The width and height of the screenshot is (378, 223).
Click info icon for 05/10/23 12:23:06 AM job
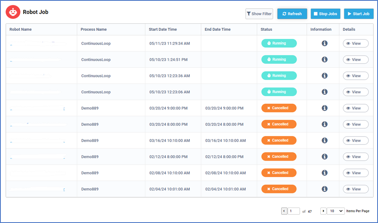[x=324, y=92]
